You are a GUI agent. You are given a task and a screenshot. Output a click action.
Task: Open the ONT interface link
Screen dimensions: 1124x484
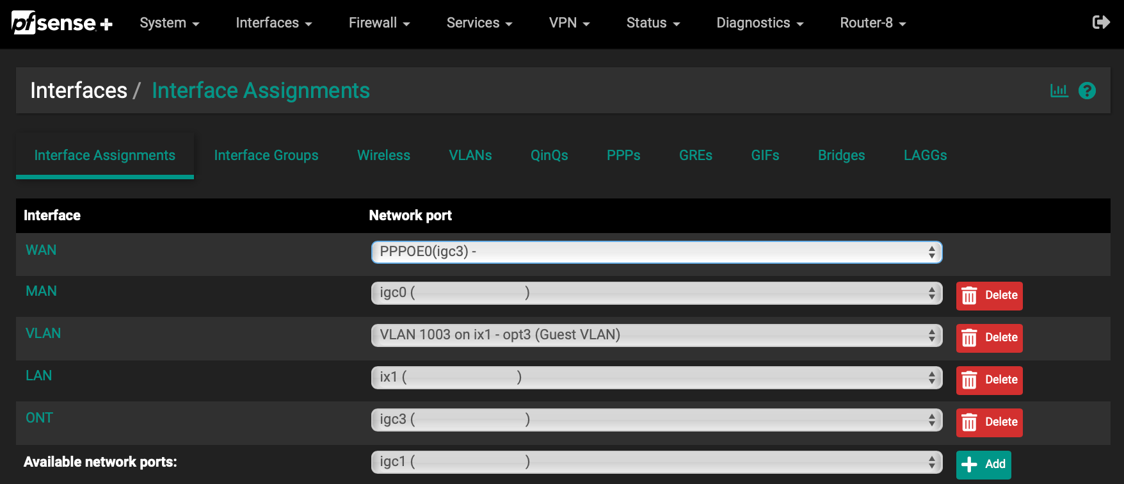point(39,418)
